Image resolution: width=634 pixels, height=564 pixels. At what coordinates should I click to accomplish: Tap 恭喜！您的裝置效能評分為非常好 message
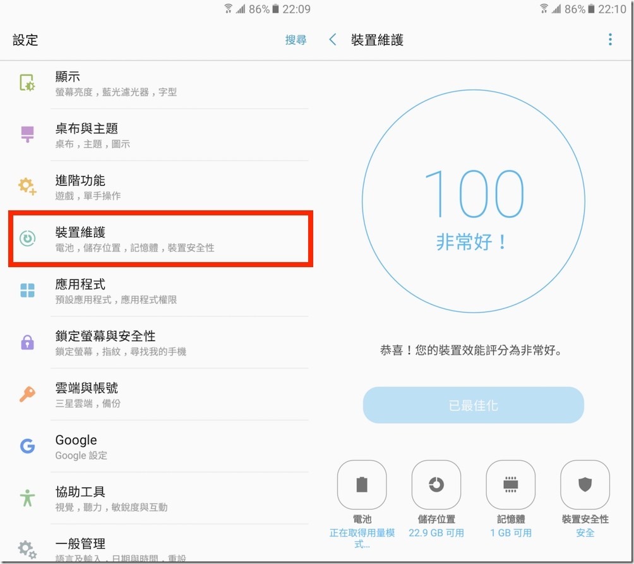(472, 350)
